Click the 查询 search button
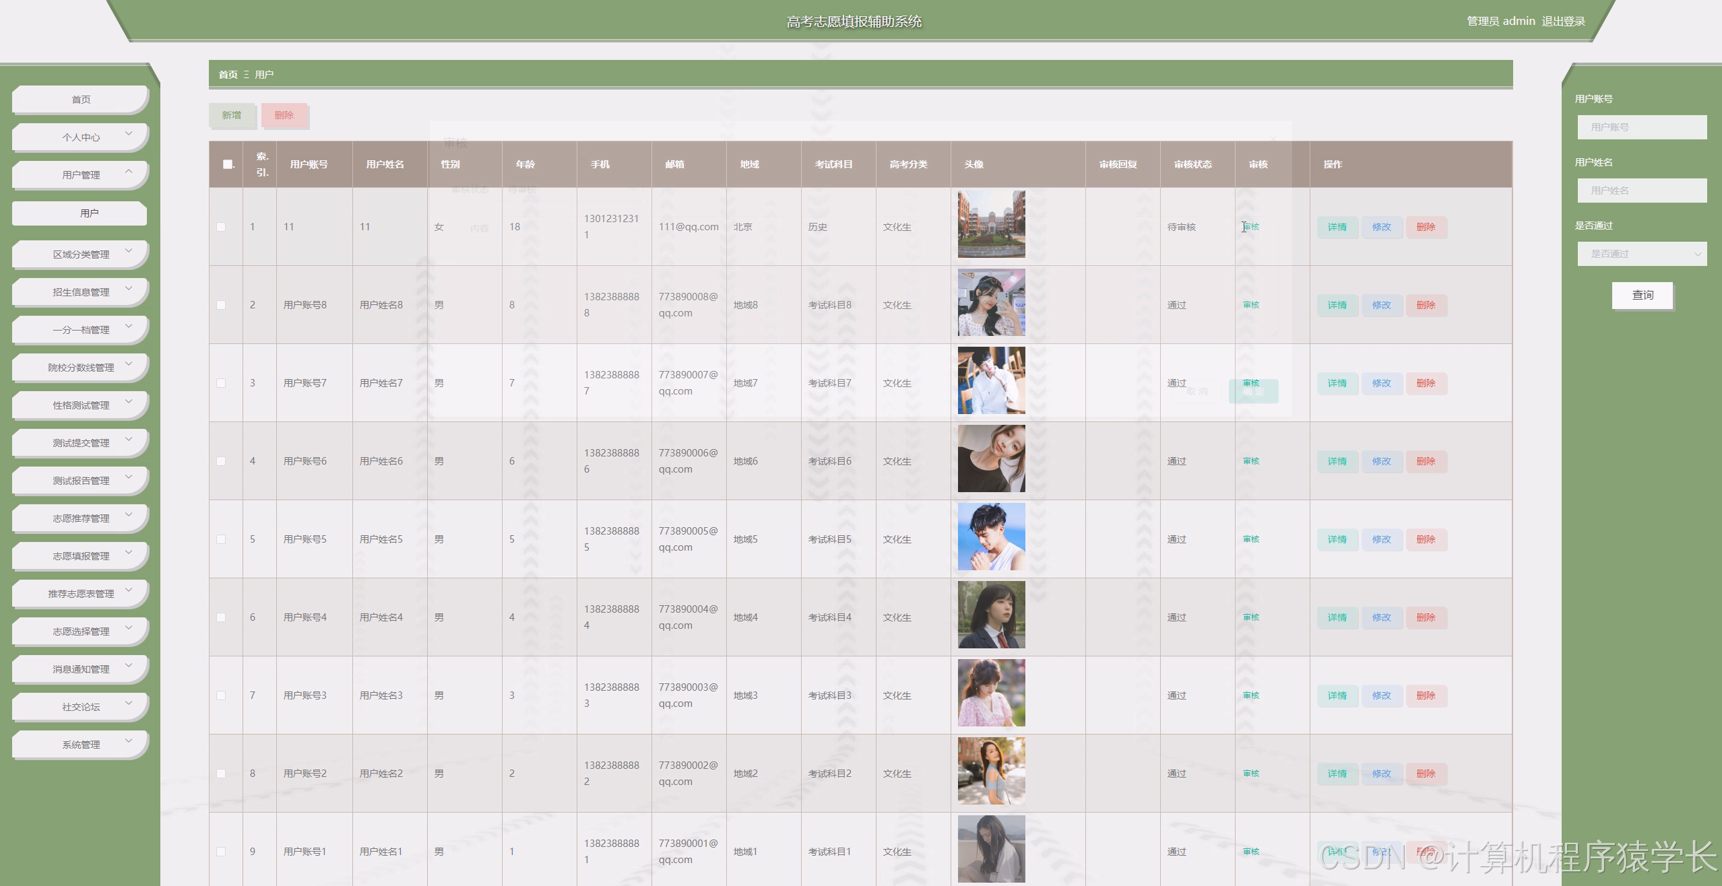1722x886 pixels. tap(1642, 295)
